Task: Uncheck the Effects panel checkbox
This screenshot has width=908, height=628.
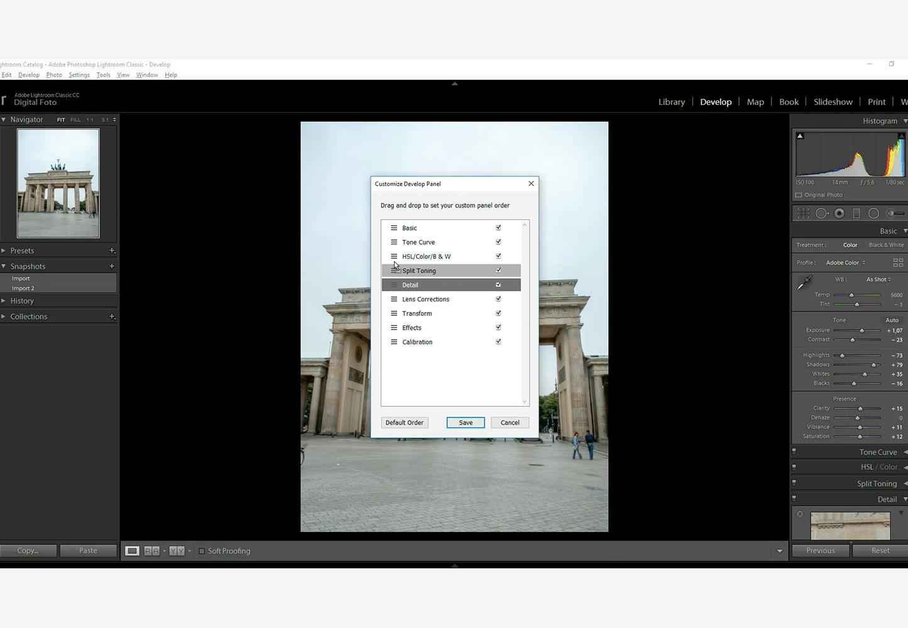Action: click(x=498, y=328)
